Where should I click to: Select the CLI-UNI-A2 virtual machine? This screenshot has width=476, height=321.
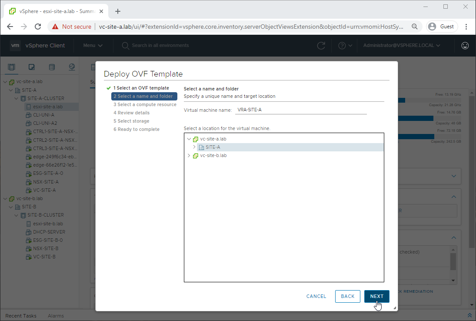[45, 123]
